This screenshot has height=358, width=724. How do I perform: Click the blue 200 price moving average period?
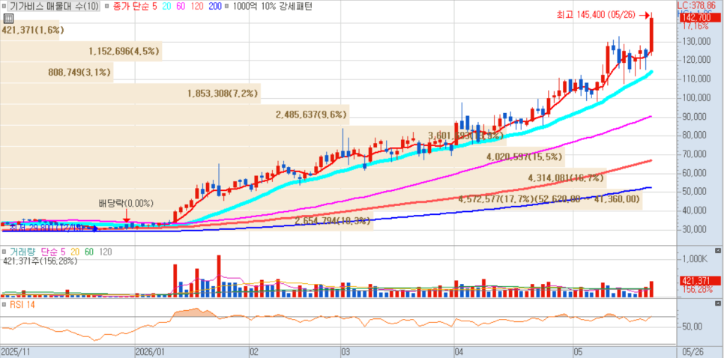(214, 7)
